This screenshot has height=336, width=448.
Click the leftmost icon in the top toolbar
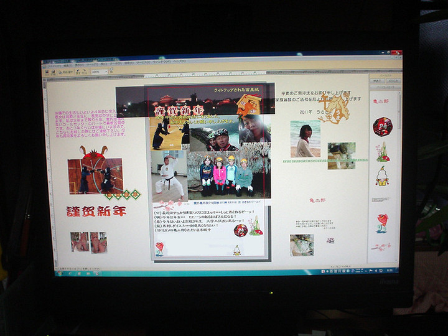point(46,72)
